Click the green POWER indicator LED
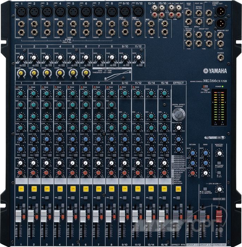The image size is (242, 247). pyautogui.click(x=223, y=86)
